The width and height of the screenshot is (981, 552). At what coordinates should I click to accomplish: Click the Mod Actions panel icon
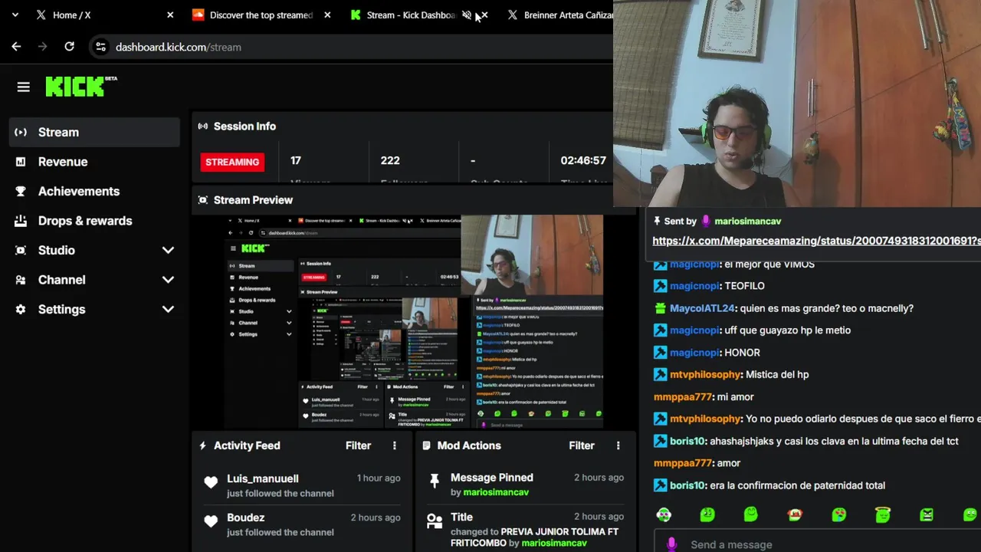(x=426, y=445)
